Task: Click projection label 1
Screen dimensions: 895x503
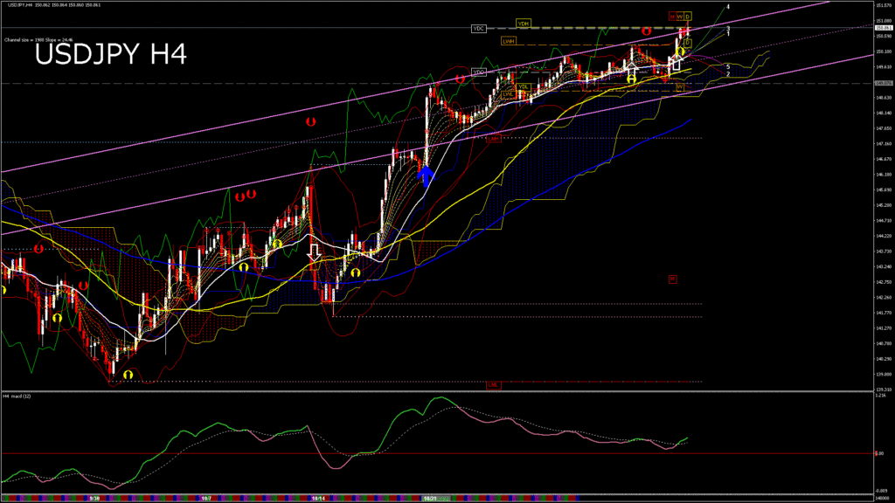Action: (728, 34)
